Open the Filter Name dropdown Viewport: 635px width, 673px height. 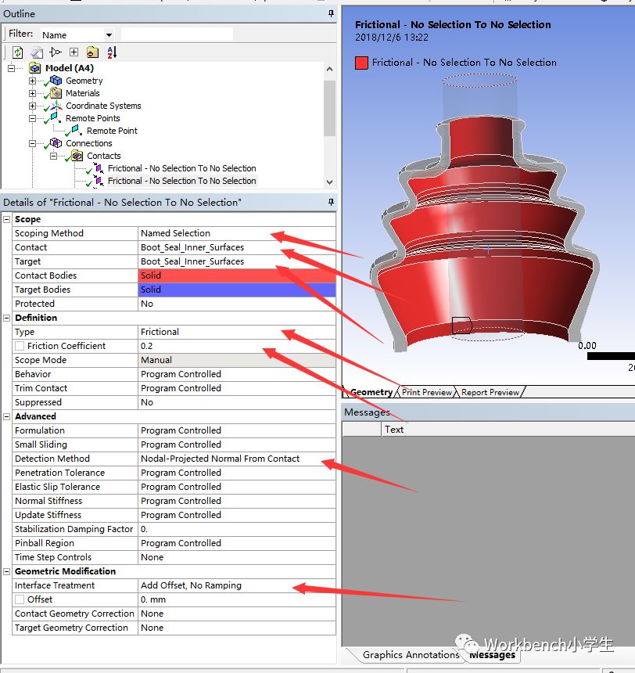(x=109, y=35)
